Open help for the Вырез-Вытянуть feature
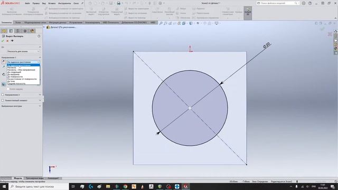 39,36
